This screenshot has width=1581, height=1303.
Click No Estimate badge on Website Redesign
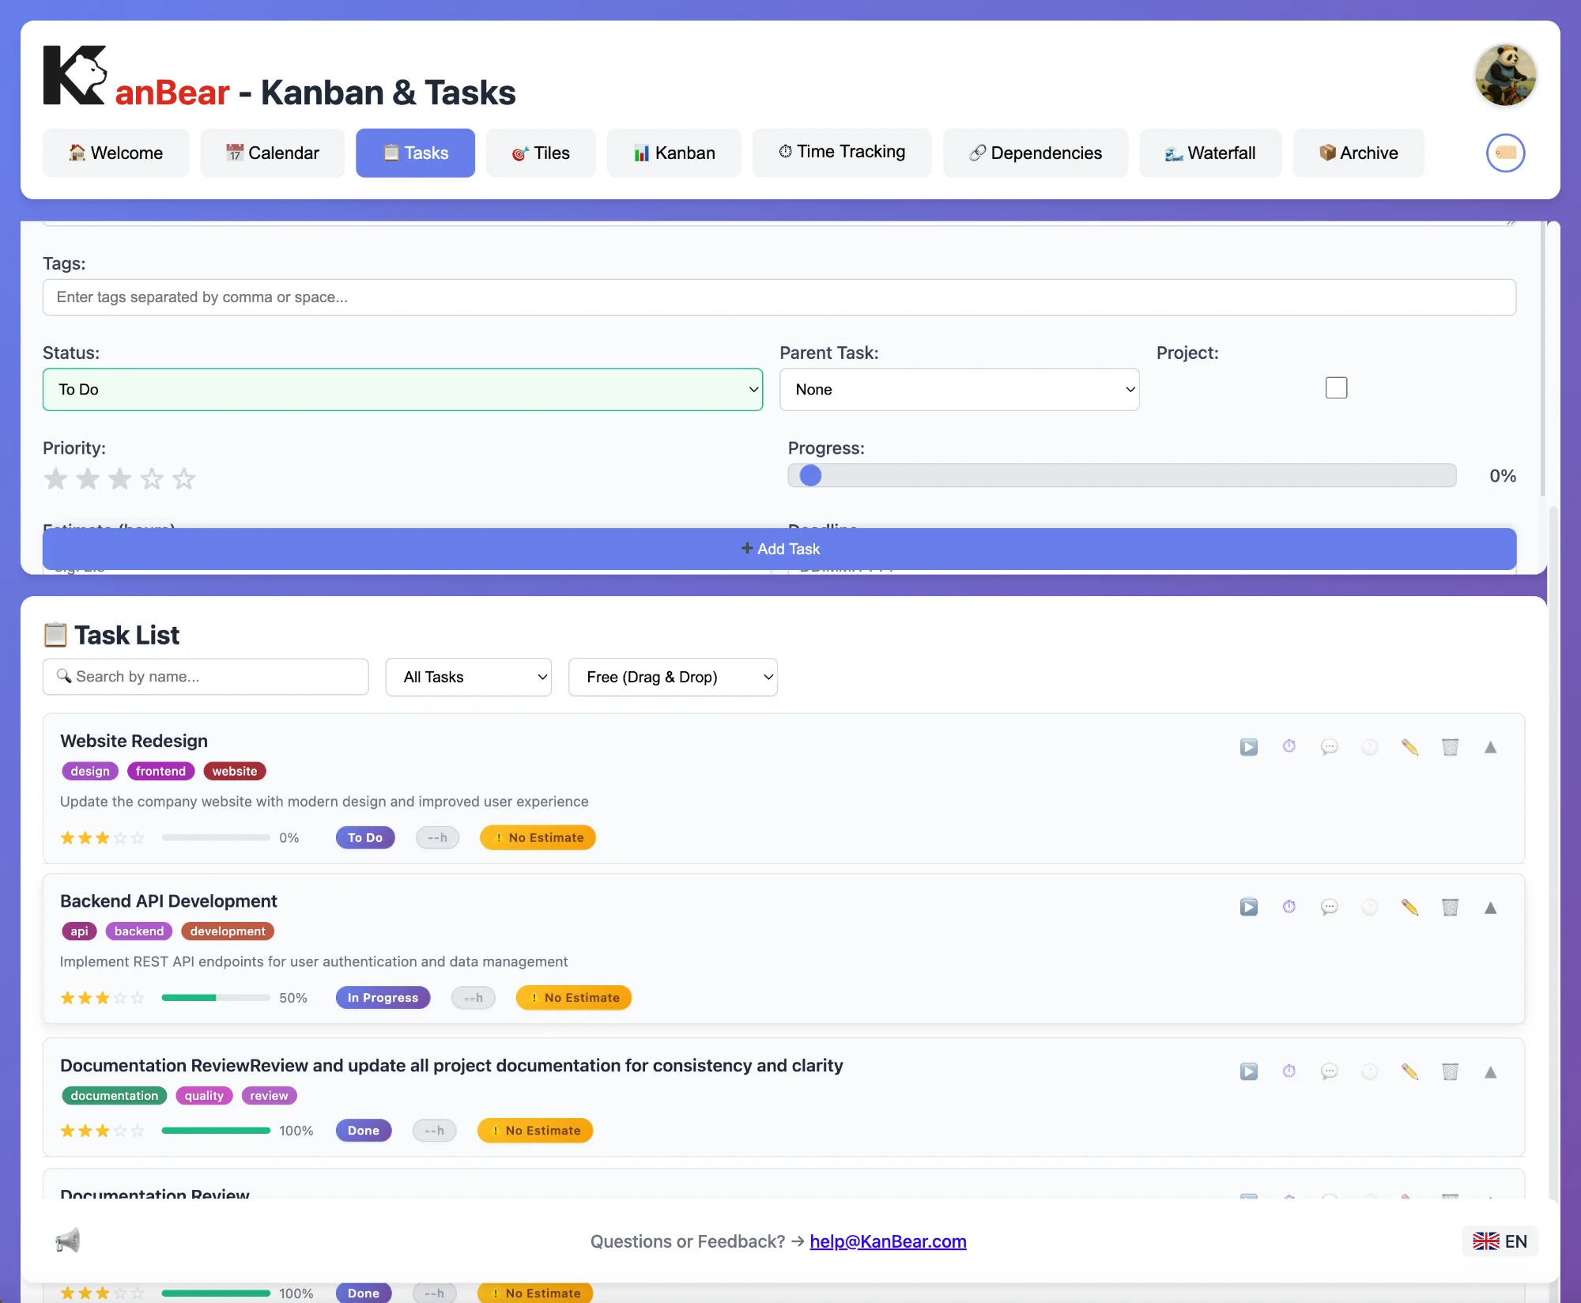[538, 837]
